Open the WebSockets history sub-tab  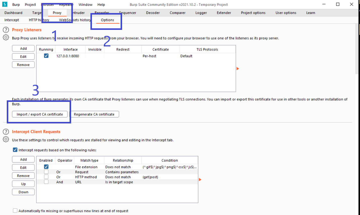coord(75,20)
